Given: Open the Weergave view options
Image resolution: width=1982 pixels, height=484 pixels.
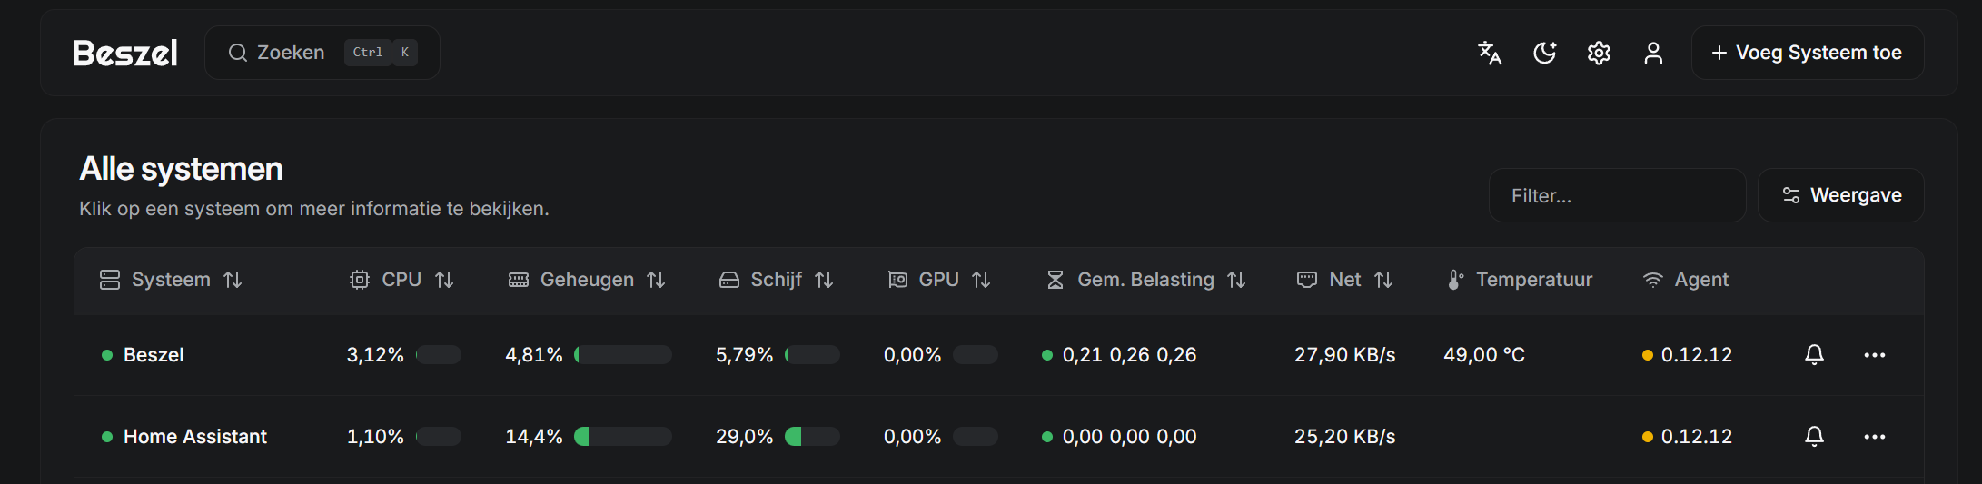Looking at the screenshot, I should 1841,195.
